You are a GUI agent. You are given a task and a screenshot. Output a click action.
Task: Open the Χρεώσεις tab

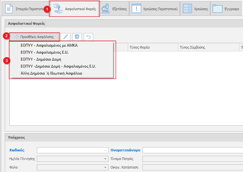click(196, 9)
